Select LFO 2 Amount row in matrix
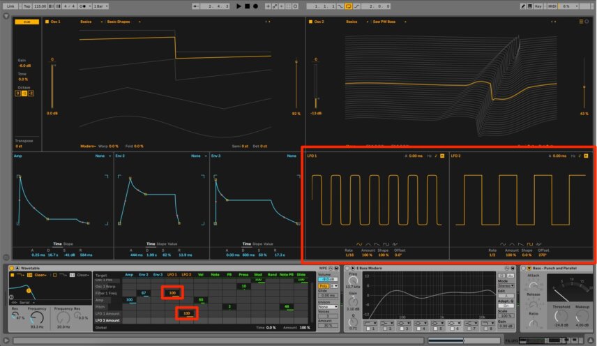 tap(107, 320)
